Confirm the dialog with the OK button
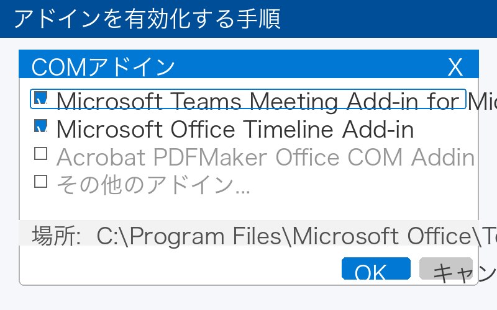Image resolution: width=497 pixels, height=310 pixels. (376, 270)
